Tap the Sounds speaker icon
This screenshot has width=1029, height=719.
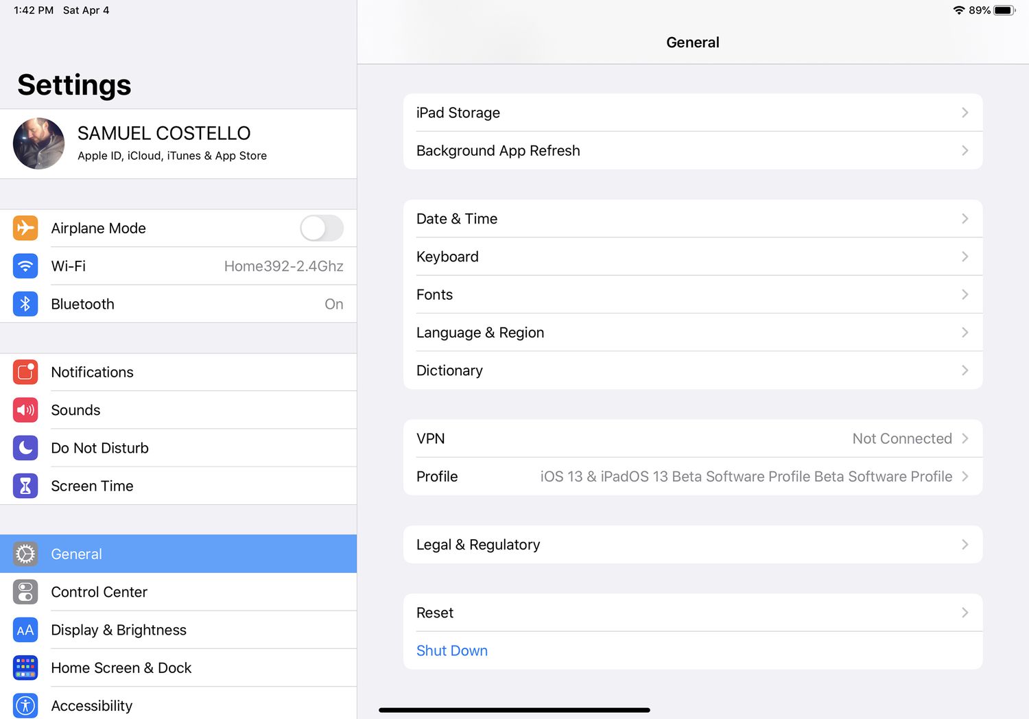click(x=25, y=410)
